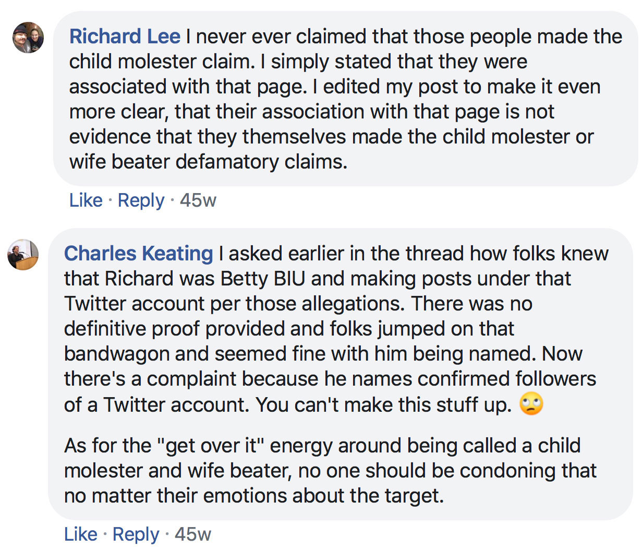Open Richard Lee's profile picture
The width and height of the screenshot is (642, 549).
[x=28, y=37]
